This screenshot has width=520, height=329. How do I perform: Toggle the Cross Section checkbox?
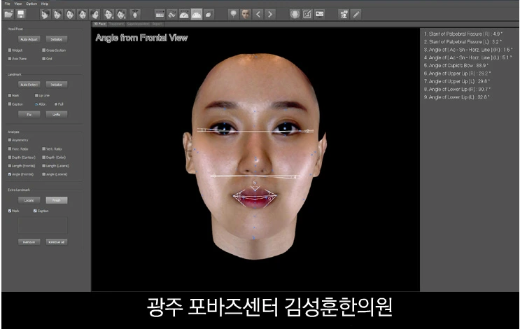pos(44,50)
